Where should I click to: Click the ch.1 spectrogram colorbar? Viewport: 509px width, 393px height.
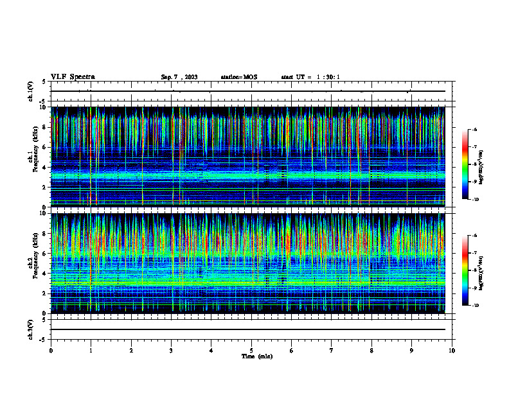click(465, 164)
